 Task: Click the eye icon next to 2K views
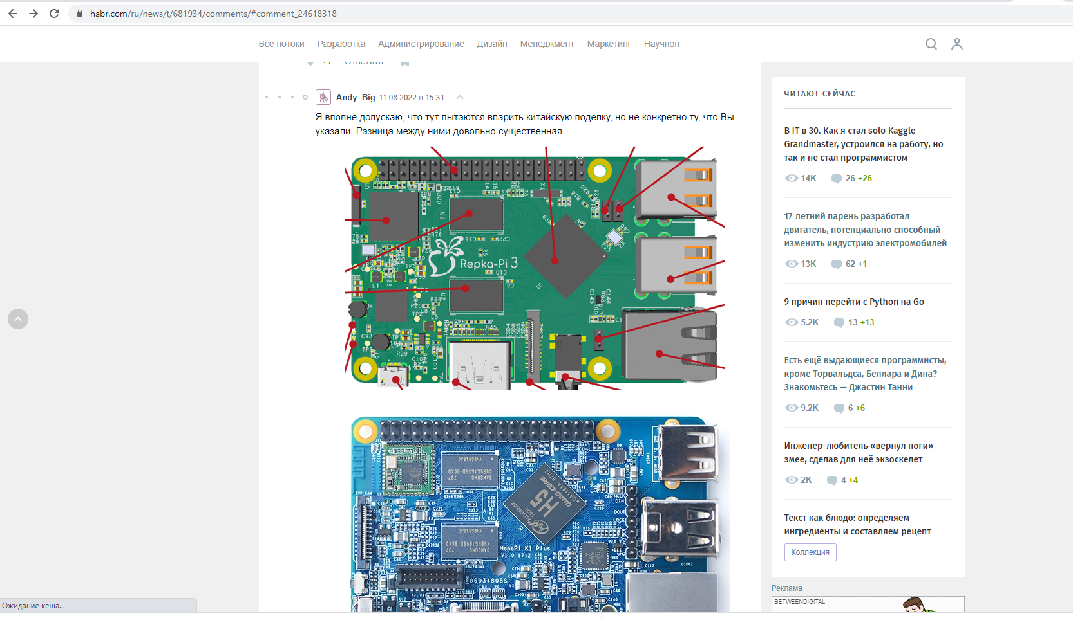coord(792,480)
